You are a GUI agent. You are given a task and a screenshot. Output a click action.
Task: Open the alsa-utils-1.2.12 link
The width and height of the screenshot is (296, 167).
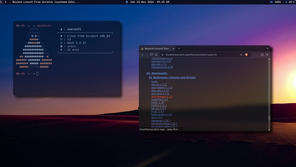(x=160, y=90)
